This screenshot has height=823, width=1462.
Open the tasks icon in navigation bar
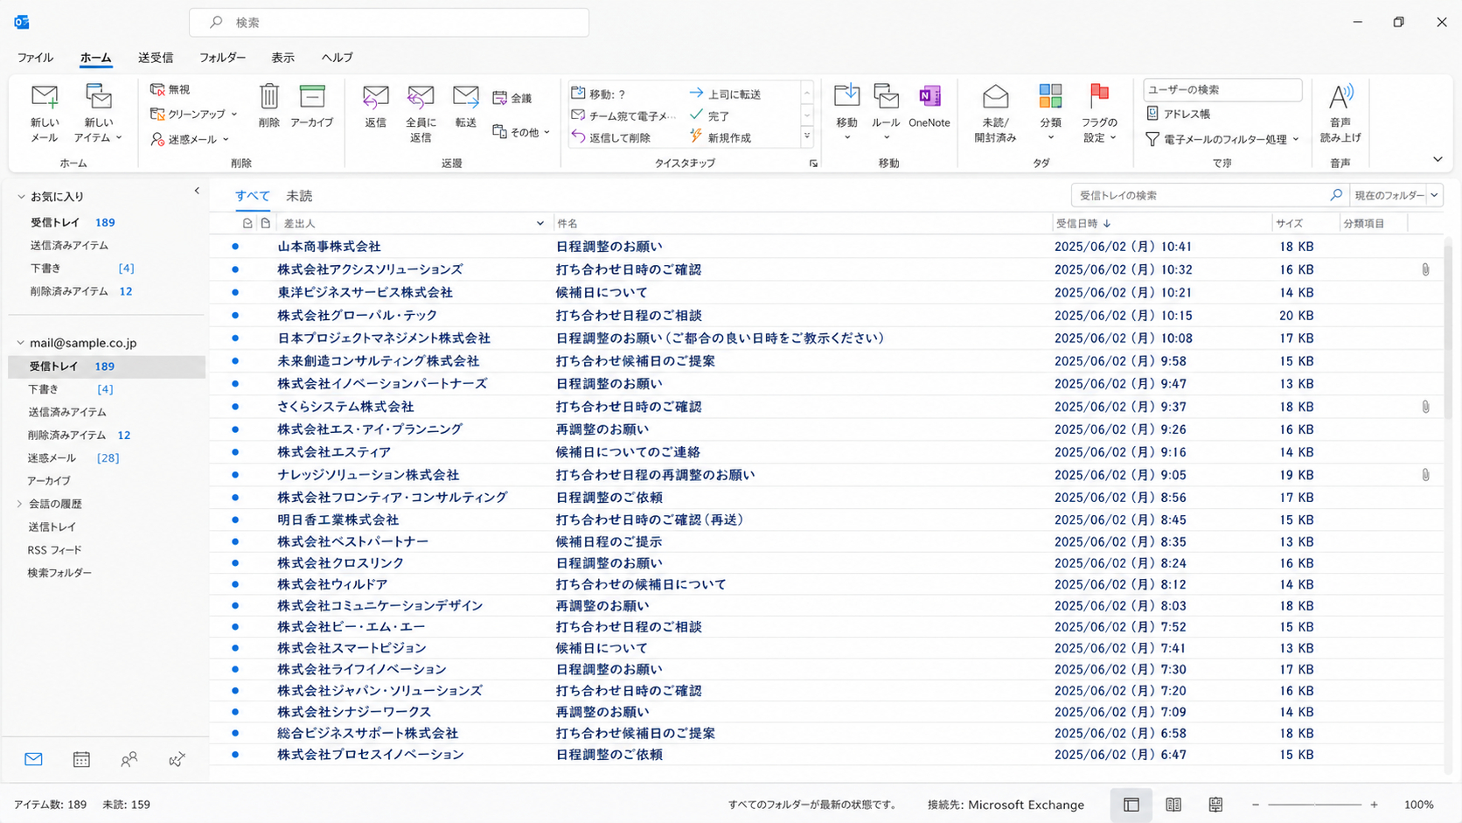pos(177,759)
